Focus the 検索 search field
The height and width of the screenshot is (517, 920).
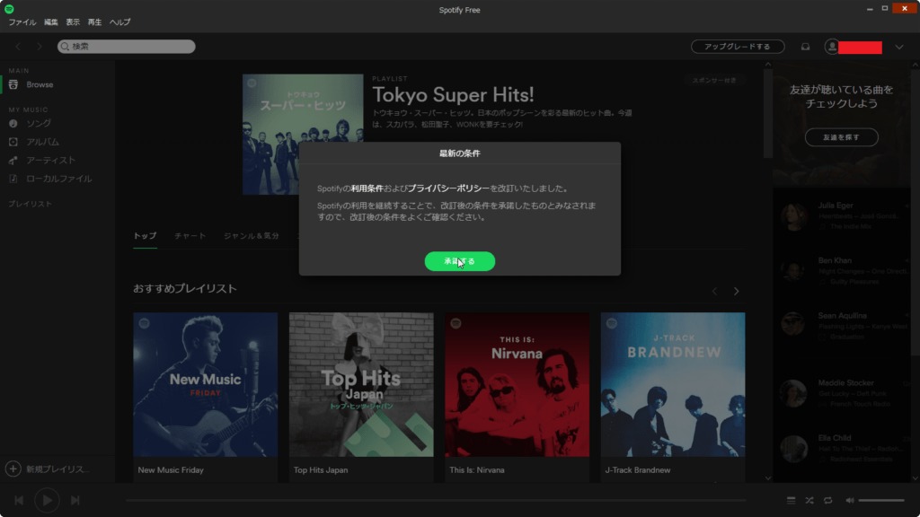pyautogui.click(x=126, y=47)
